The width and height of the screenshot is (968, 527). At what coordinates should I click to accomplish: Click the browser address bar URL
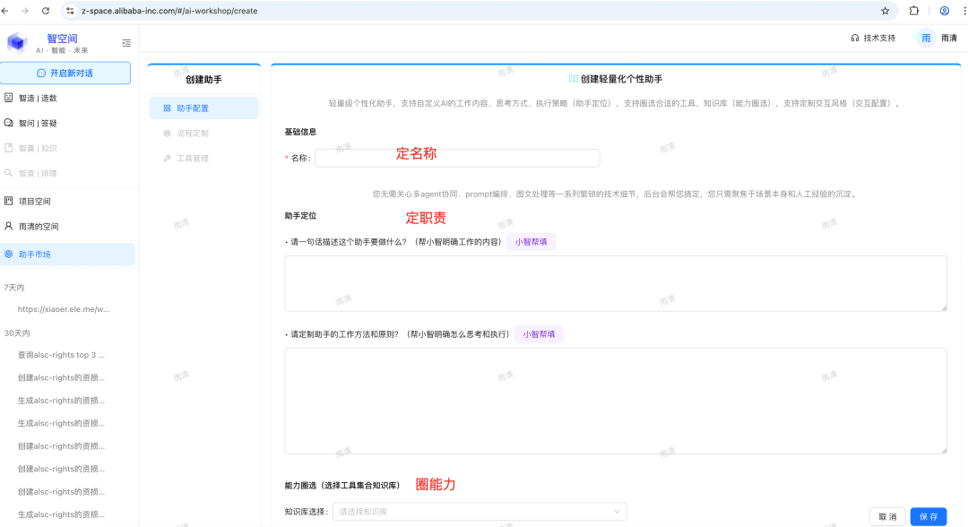coord(169,11)
